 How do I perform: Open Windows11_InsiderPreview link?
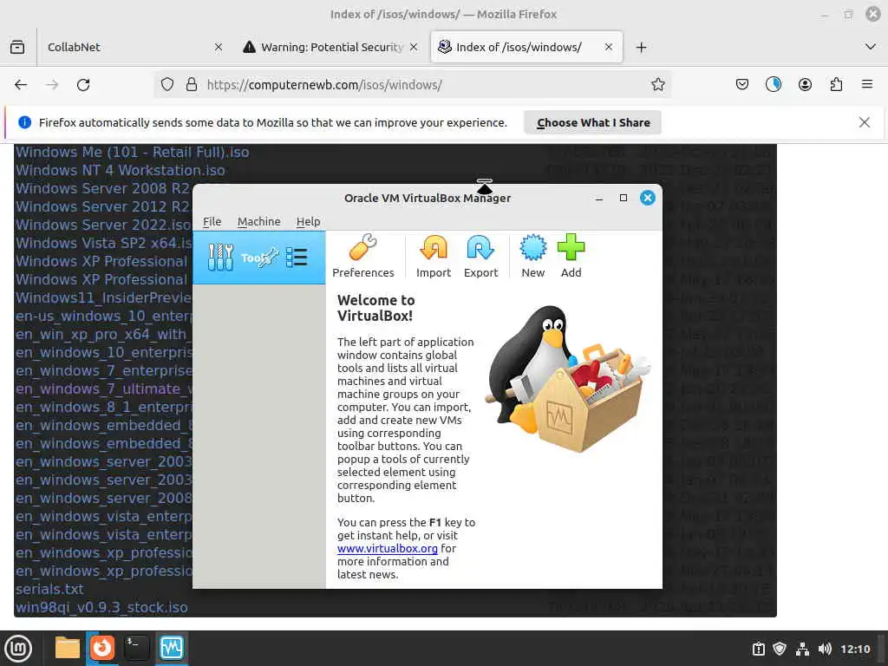pyautogui.click(x=104, y=298)
